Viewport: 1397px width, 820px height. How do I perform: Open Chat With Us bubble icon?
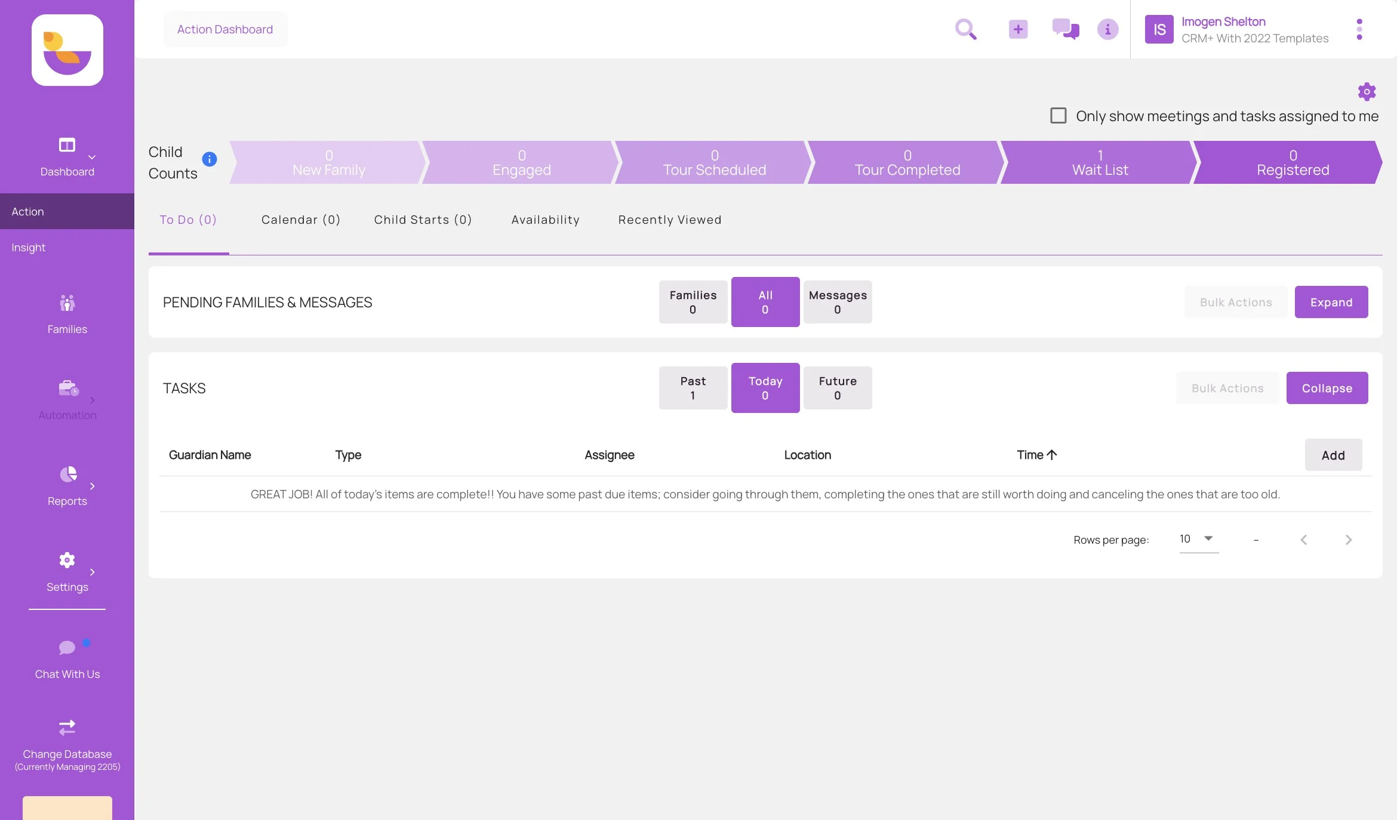coord(67,647)
